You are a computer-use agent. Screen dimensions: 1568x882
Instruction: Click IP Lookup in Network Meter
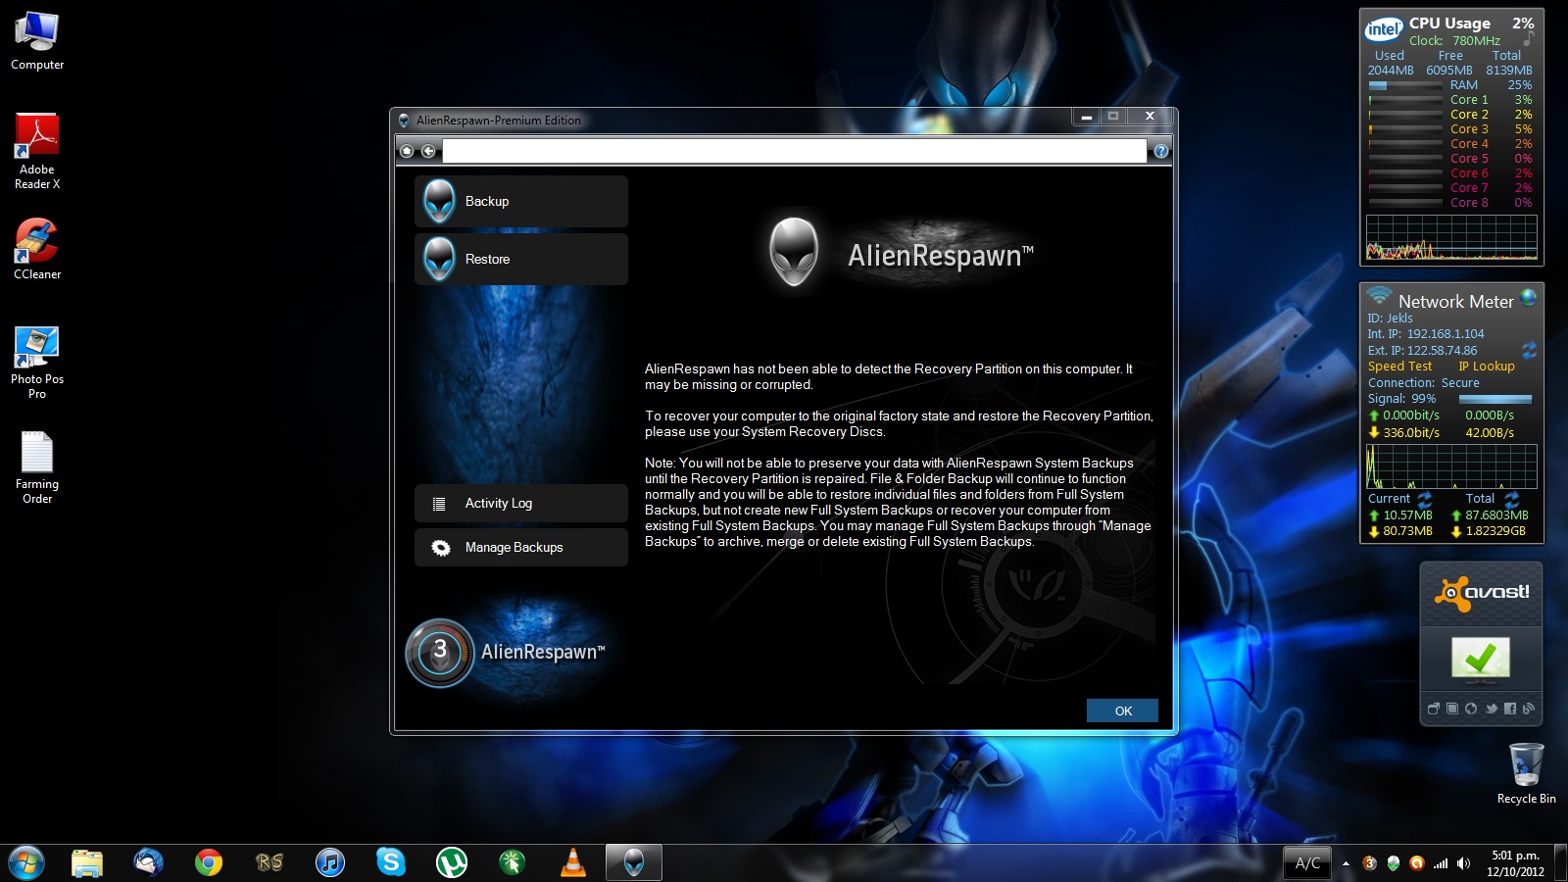pos(1487,367)
